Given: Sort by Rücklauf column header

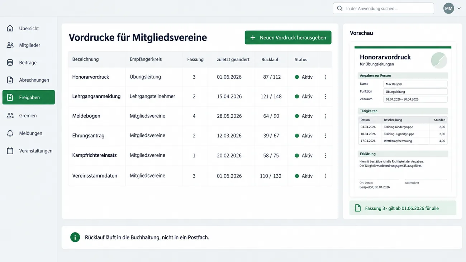Looking at the screenshot, I should (270, 59).
